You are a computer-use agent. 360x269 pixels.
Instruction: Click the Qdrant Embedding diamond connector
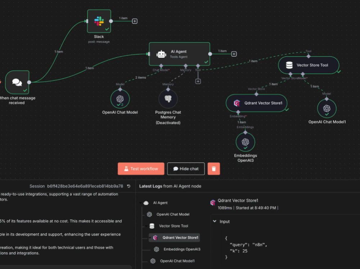pos(238,112)
